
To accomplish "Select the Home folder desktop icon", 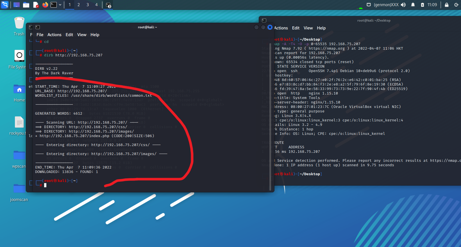I will tap(19, 93).
